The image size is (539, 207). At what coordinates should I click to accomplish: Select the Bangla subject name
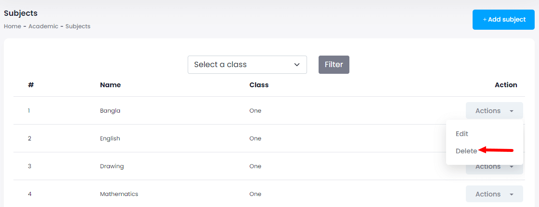pos(110,111)
